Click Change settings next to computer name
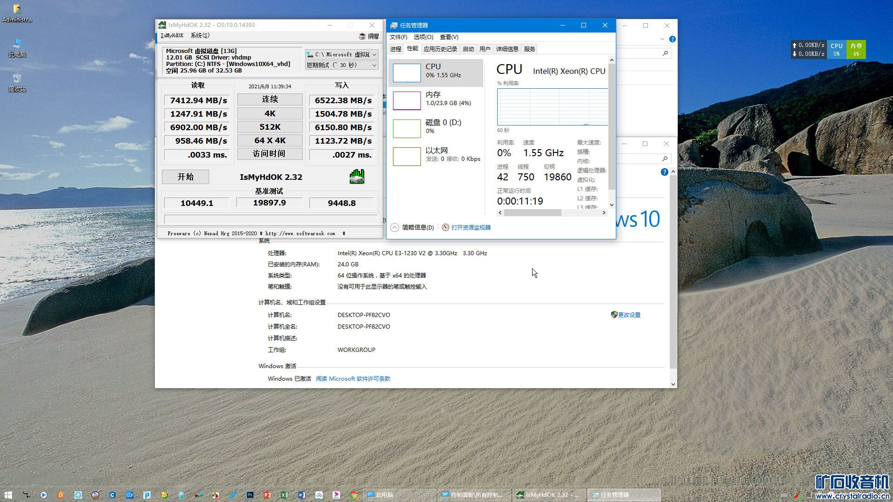The width and height of the screenshot is (893, 502). coord(629,315)
